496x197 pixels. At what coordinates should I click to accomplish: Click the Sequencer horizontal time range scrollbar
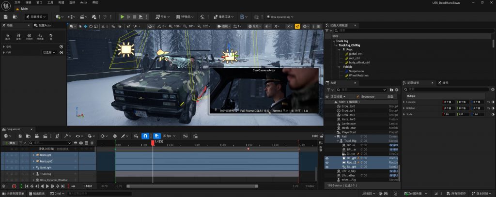point(192,186)
